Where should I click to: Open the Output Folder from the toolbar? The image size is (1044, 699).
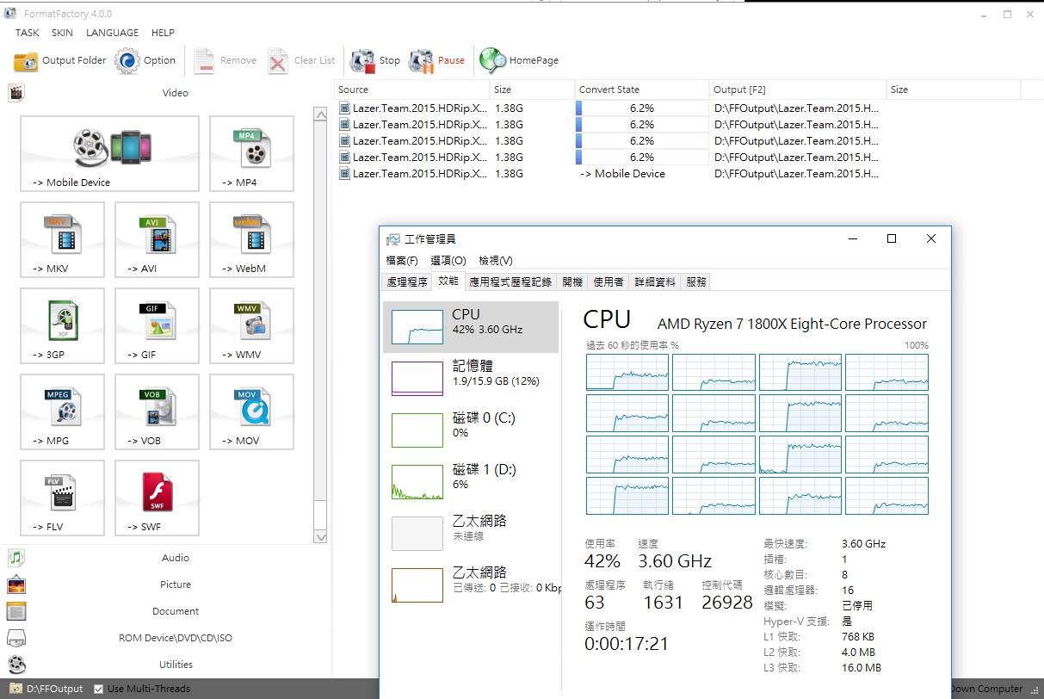tap(60, 60)
